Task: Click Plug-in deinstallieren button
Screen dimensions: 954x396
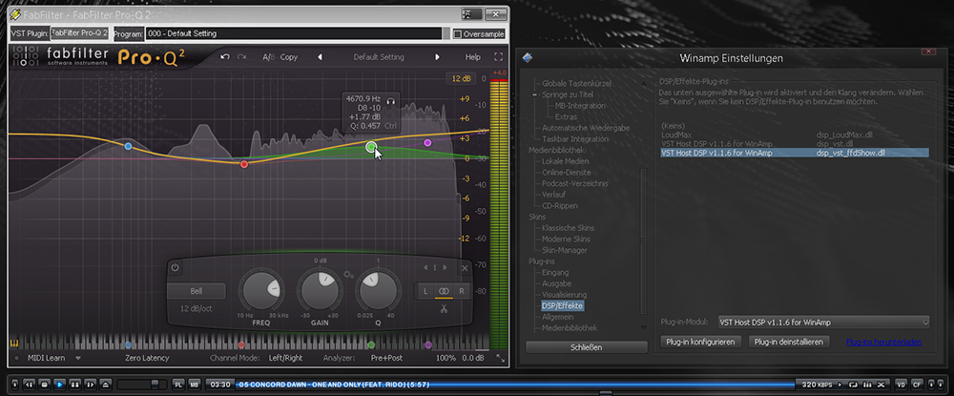Action: pyautogui.click(x=789, y=342)
